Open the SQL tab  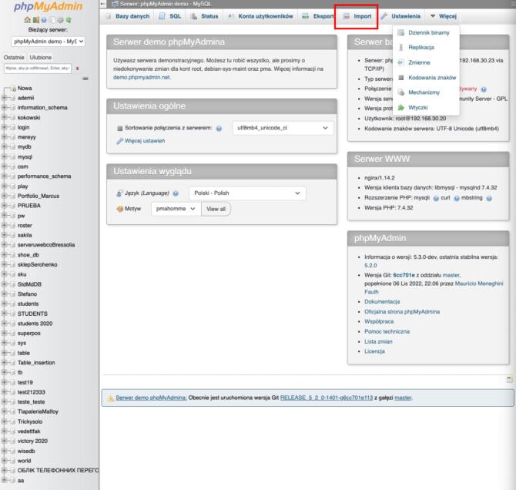169,16
